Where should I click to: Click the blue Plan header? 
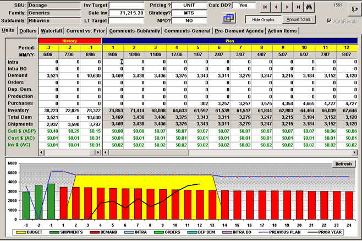coord(230,41)
